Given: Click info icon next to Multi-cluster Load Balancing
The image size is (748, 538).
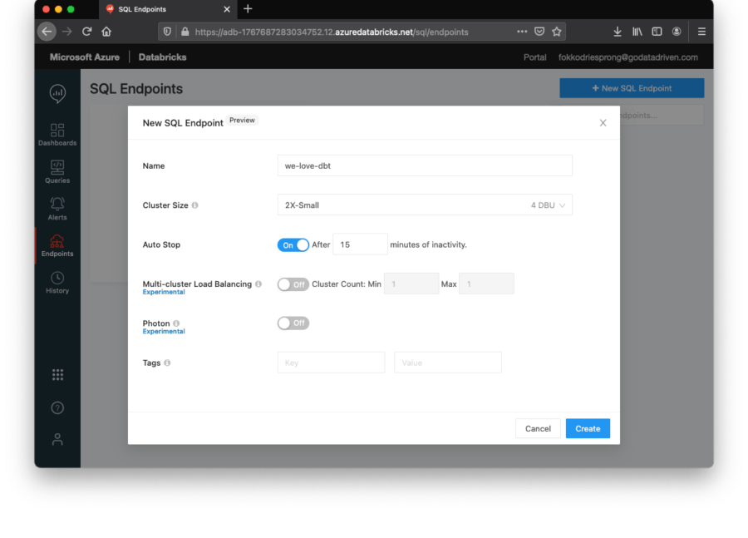Looking at the screenshot, I should pos(258,284).
